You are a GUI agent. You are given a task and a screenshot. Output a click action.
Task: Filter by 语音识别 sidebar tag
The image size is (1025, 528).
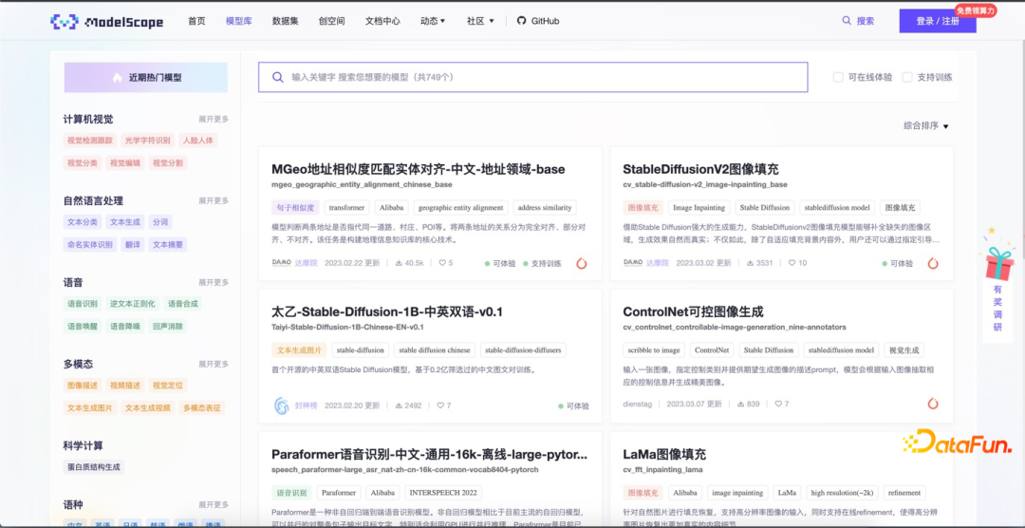point(83,304)
